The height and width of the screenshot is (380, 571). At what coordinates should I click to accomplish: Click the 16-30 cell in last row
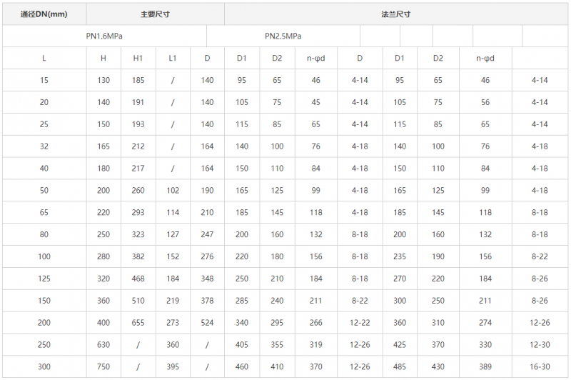click(x=540, y=366)
